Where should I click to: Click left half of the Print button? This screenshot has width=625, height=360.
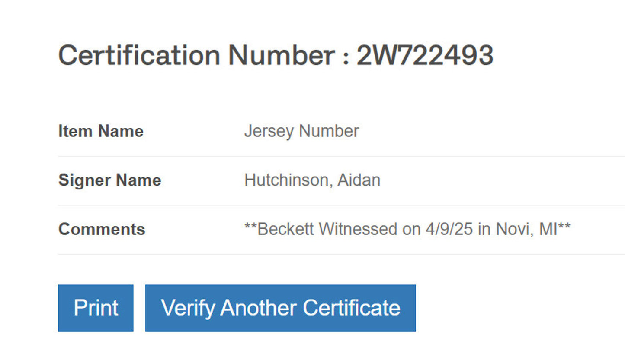pos(77,307)
